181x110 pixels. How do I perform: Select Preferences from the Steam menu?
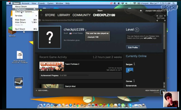(21, 9)
